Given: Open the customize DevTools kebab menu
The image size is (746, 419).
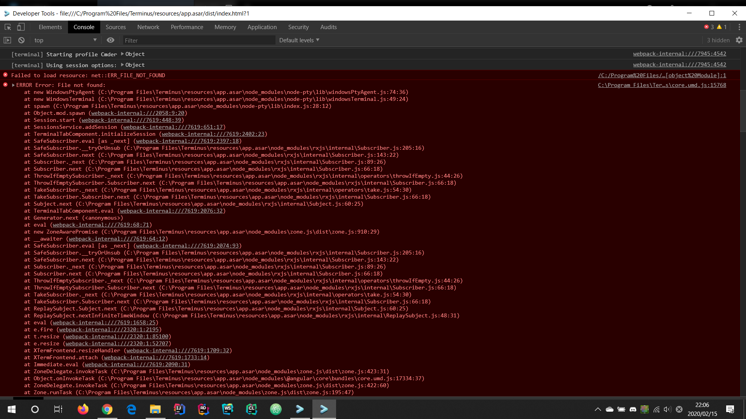Looking at the screenshot, I should point(740,27).
